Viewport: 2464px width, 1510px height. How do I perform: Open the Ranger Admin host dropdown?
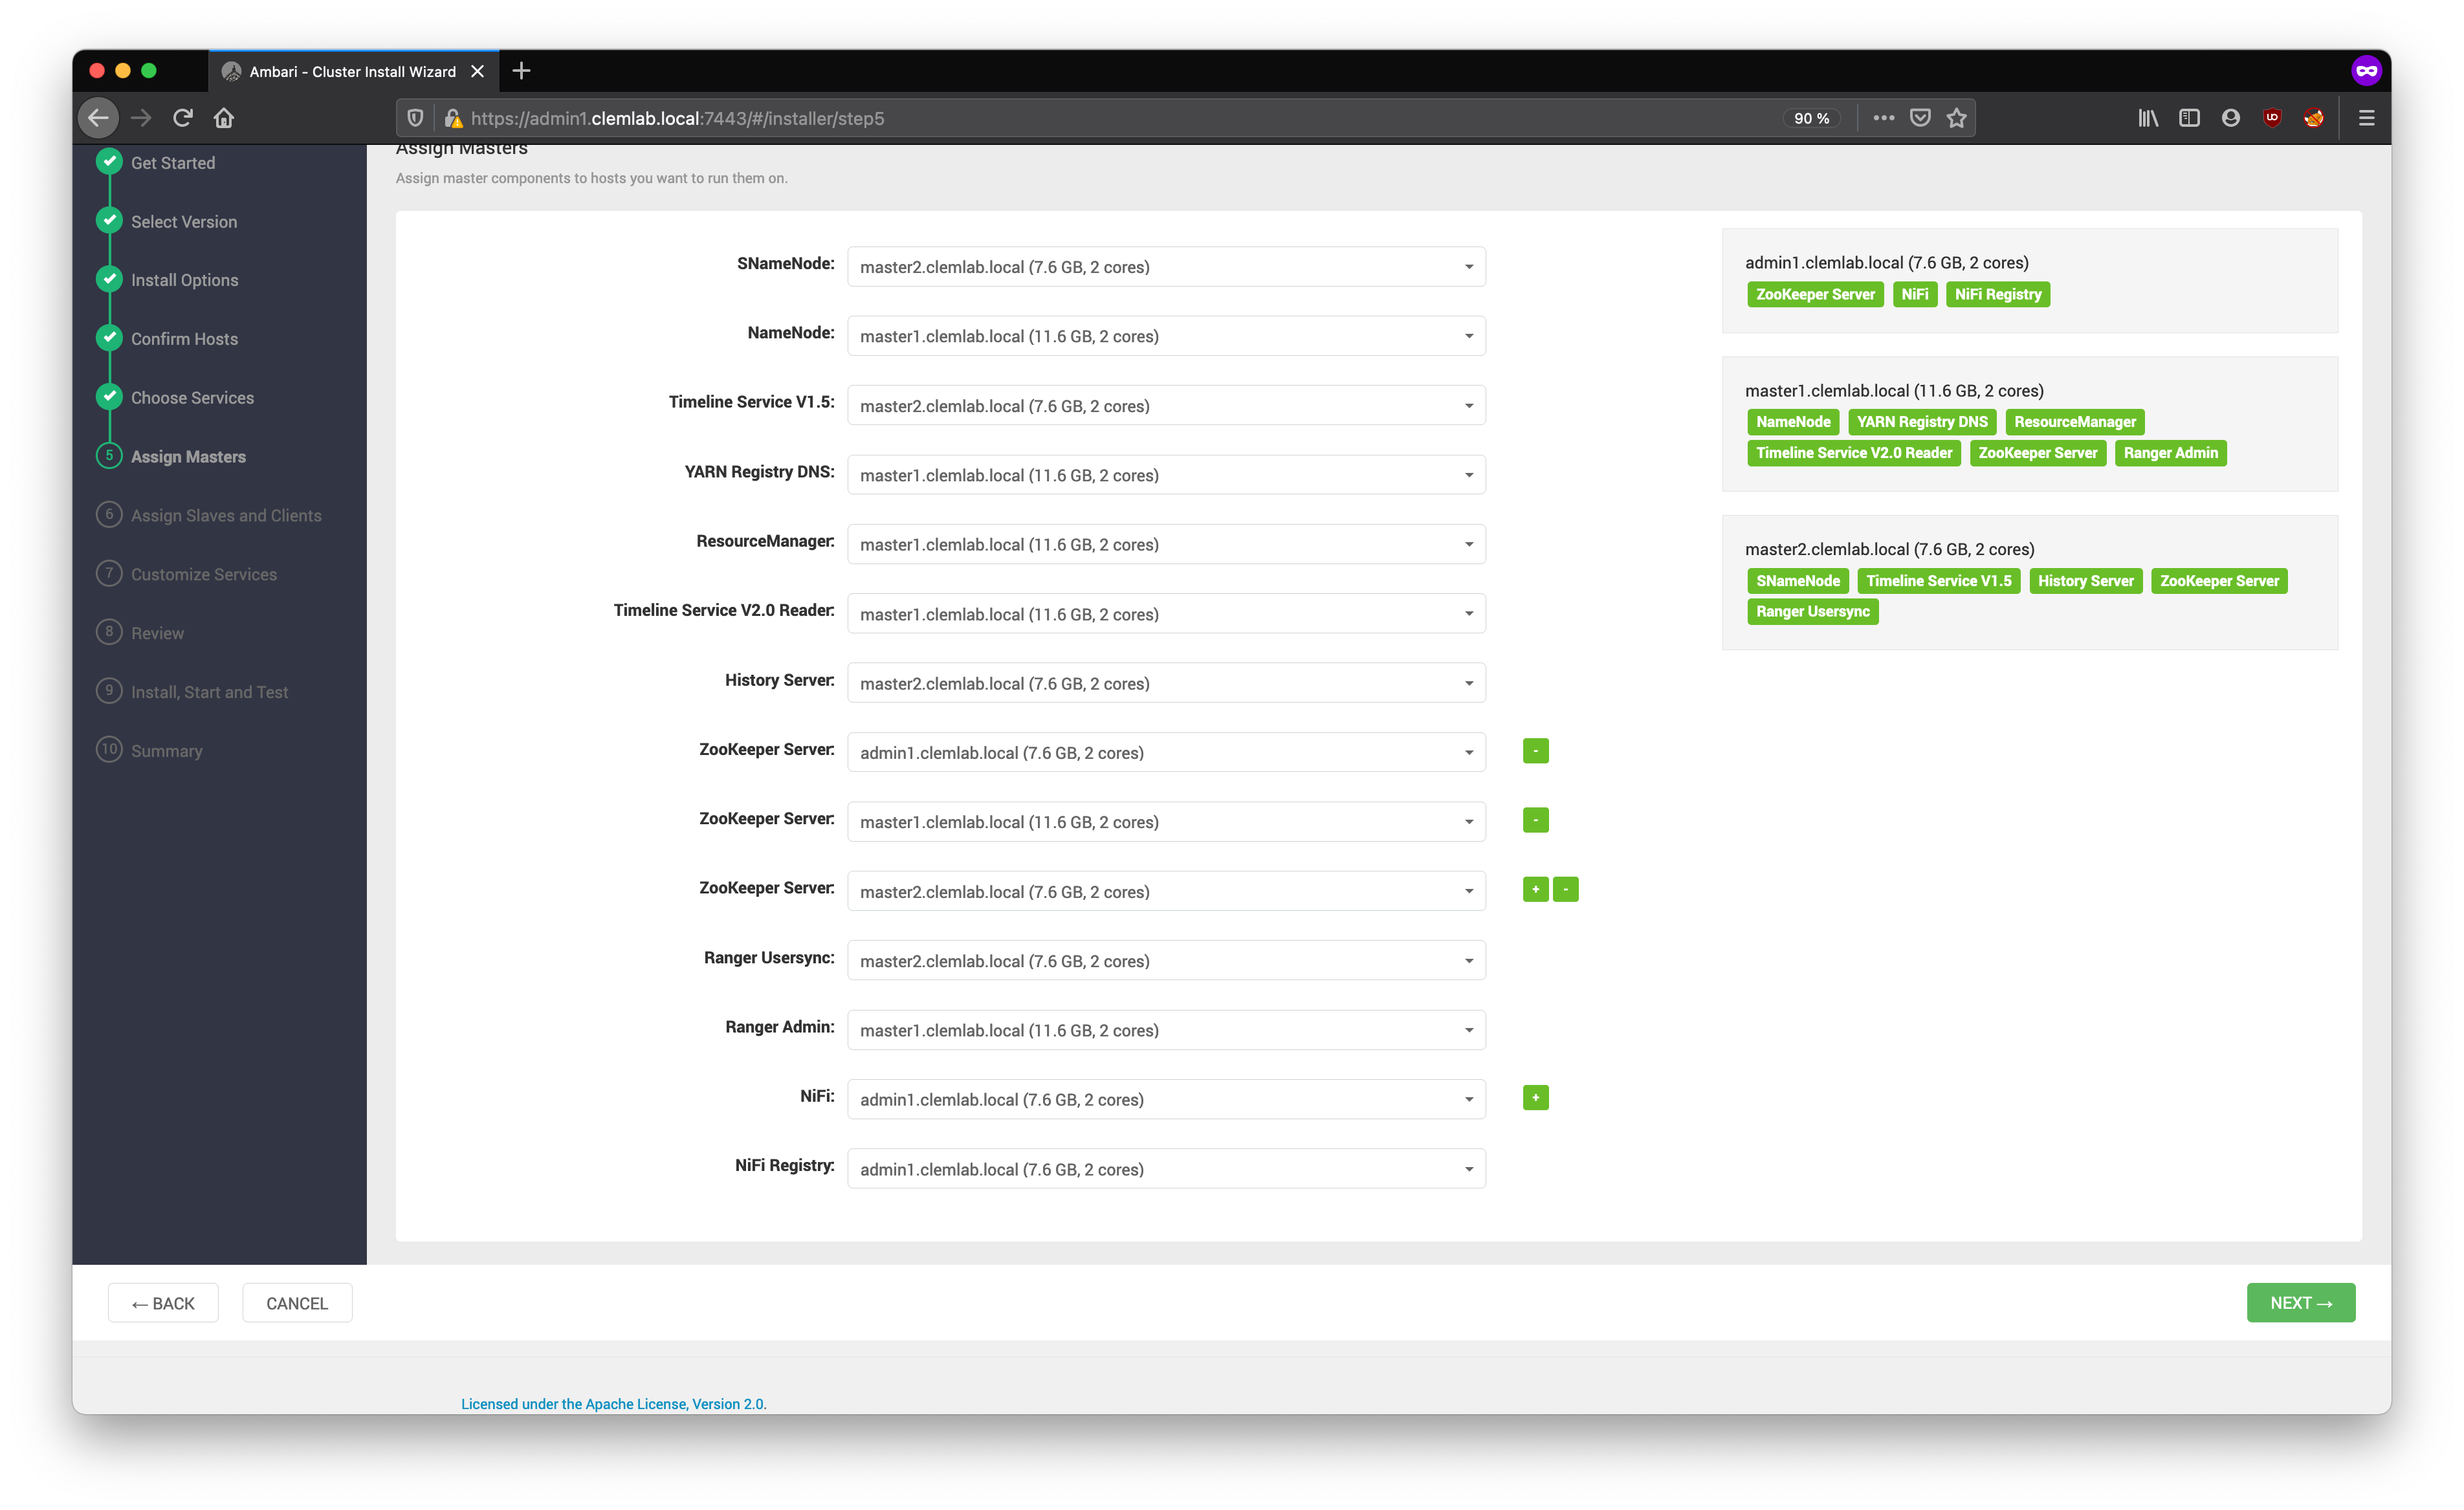(1165, 1030)
